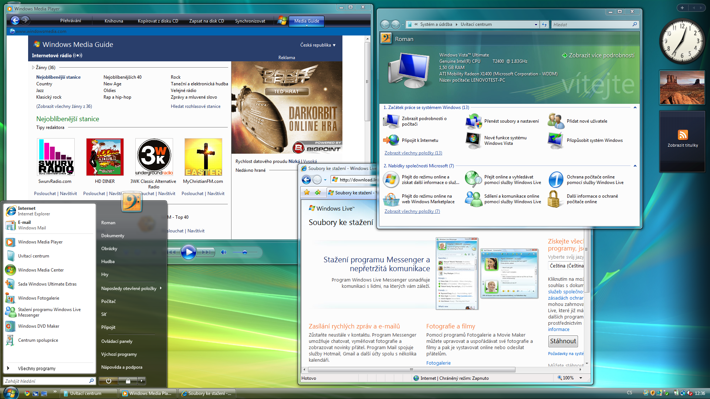Switch to Uvítací centrum taskbar button
Image resolution: width=710 pixels, height=399 pixels.
click(88, 393)
